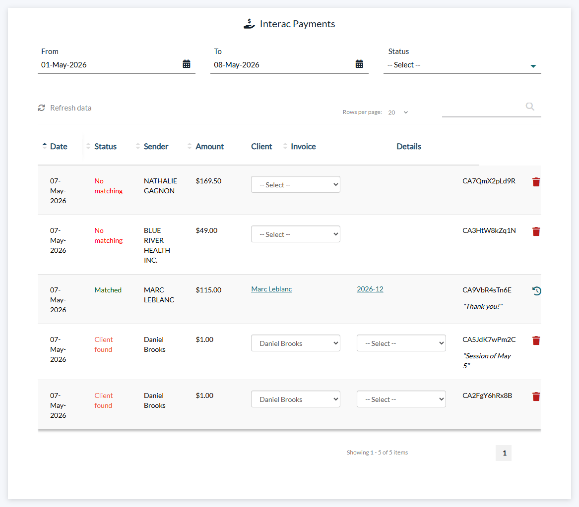
Task: Open invoice select for CA2FgY6hRx8B row
Action: (x=401, y=399)
